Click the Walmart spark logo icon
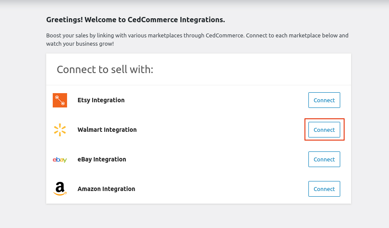Screen dimensions: 389x228 click(x=60, y=130)
